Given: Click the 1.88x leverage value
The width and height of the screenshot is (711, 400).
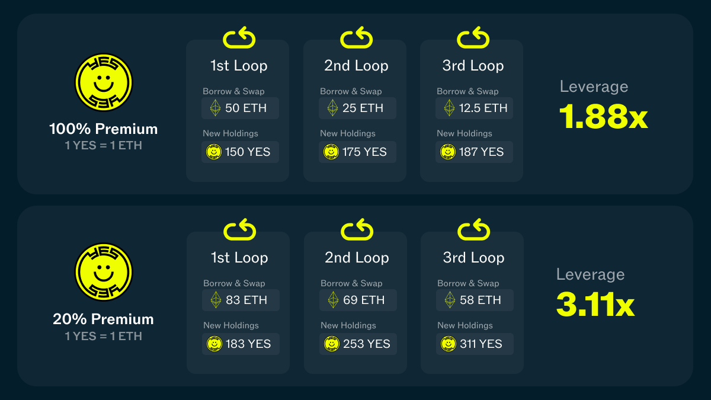Looking at the screenshot, I should [604, 117].
